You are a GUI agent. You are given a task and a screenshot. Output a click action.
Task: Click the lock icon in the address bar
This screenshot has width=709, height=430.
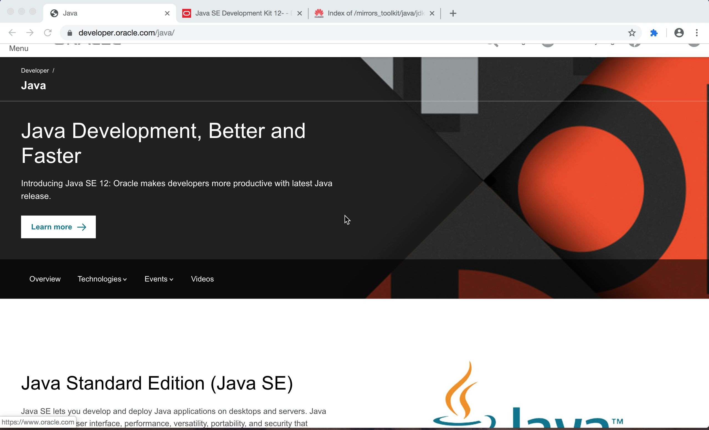[70, 33]
